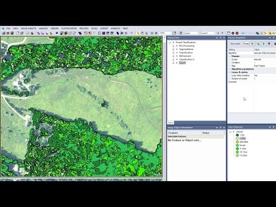Select the arrow pointer cursor tool

coord(138,33)
